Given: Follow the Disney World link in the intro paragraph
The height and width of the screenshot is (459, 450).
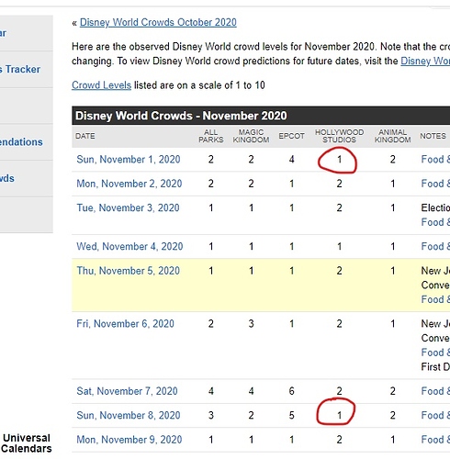Looking at the screenshot, I should [x=425, y=61].
